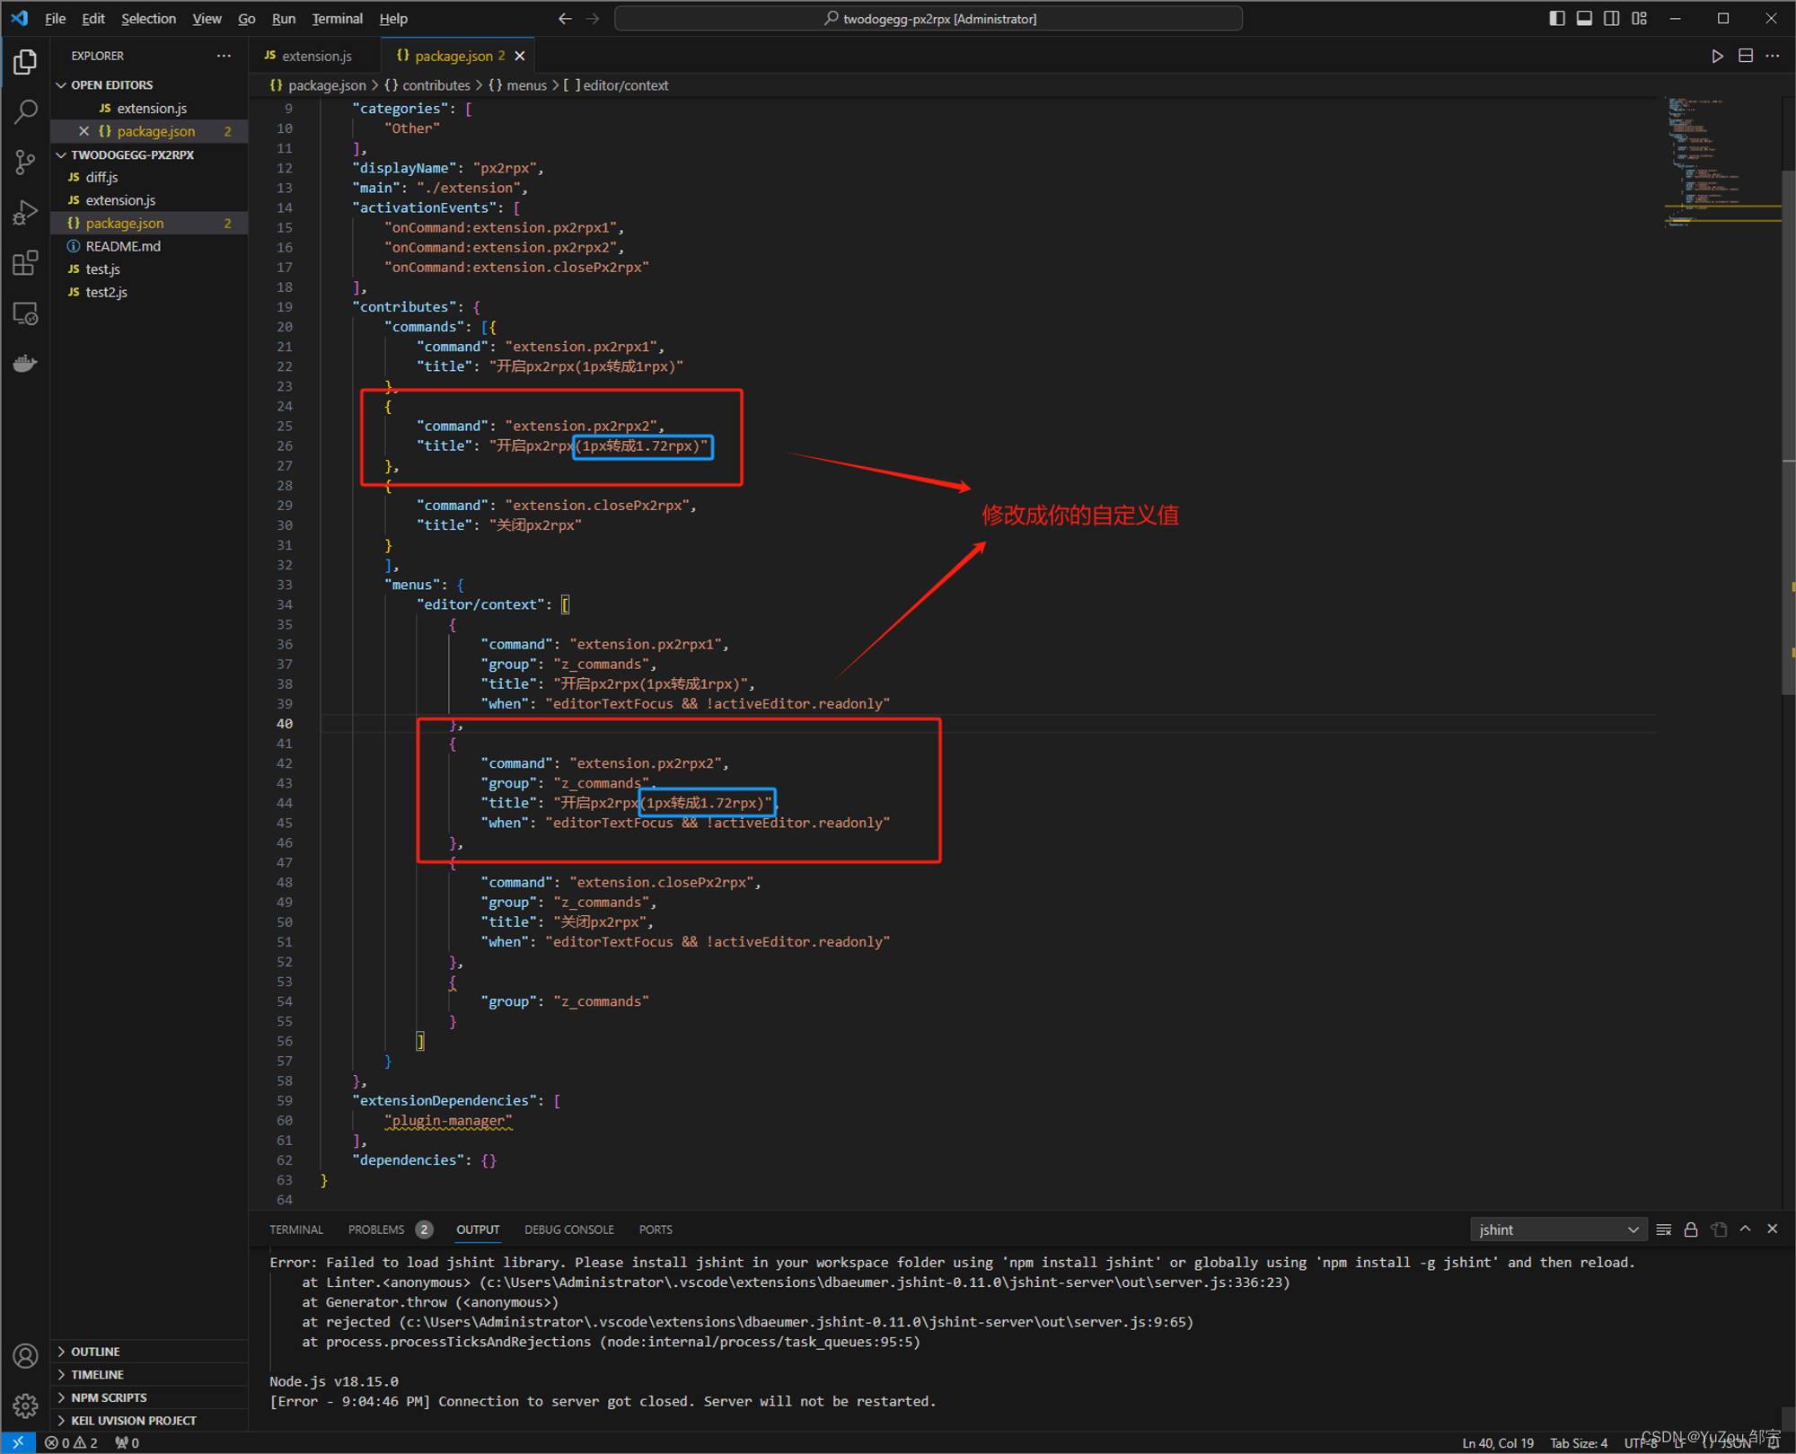The height and width of the screenshot is (1454, 1796).
Task: Open the Extensions view icon
Action: (25, 263)
